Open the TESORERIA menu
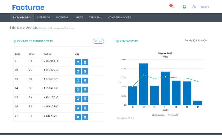222x138 pixels. [x=95, y=18]
